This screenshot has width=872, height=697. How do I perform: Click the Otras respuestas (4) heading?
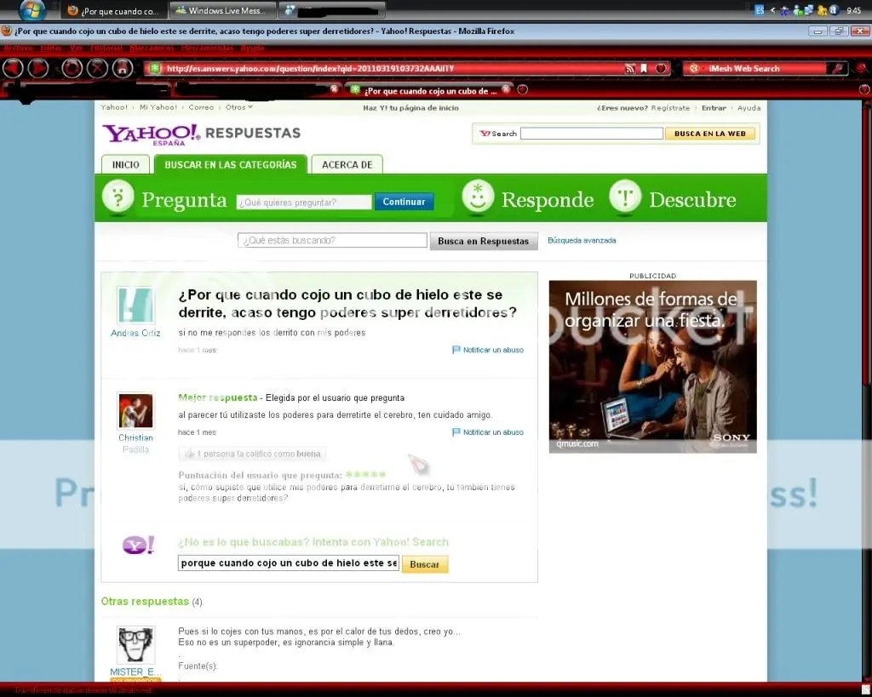[x=152, y=602]
